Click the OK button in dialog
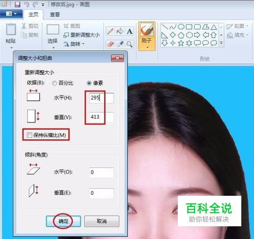 coord(63,221)
